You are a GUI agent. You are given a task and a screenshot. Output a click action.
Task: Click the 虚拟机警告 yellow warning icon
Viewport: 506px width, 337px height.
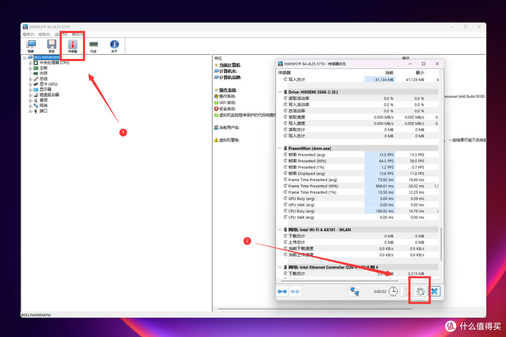[x=216, y=140]
